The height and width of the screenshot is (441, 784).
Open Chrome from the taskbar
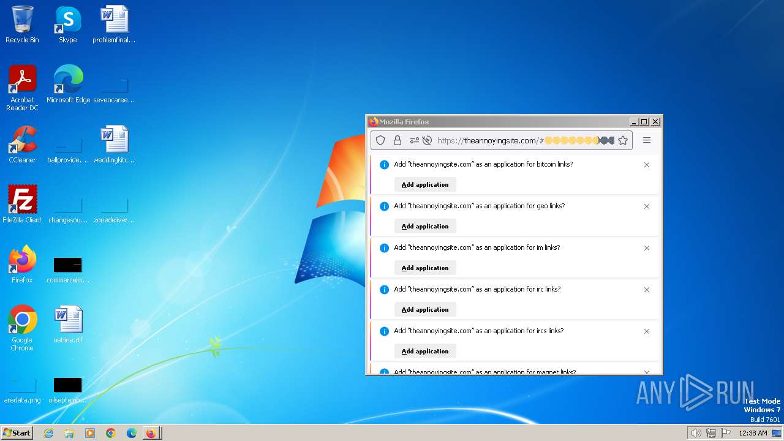point(111,433)
